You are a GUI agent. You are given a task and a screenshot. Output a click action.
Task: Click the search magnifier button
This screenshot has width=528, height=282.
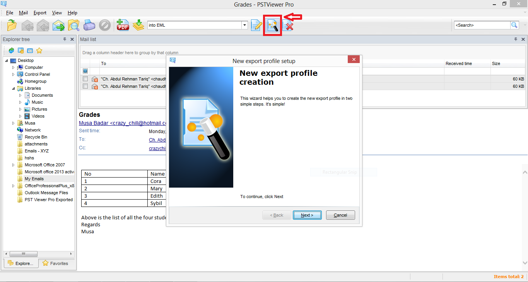tap(514, 25)
